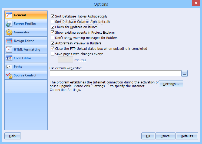The image size is (202, 144).
Task: Click the Server Profiles globe icon
Action: point(9,24)
